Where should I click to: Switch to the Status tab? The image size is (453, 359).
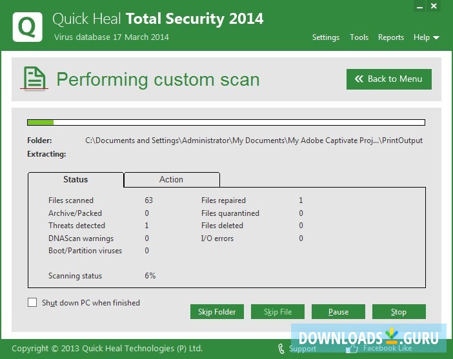(x=75, y=179)
